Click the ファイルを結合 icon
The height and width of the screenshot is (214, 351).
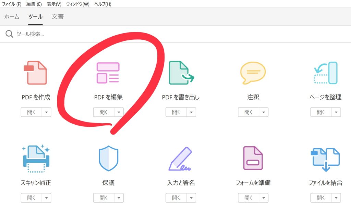point(326,159)
